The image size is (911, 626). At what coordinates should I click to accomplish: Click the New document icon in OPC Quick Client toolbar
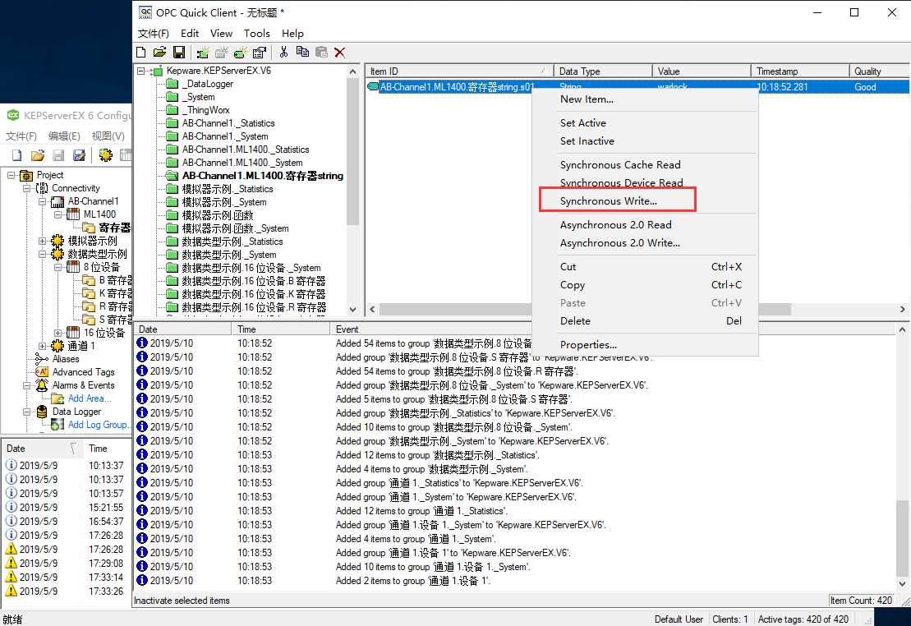[x=141, y=53]
